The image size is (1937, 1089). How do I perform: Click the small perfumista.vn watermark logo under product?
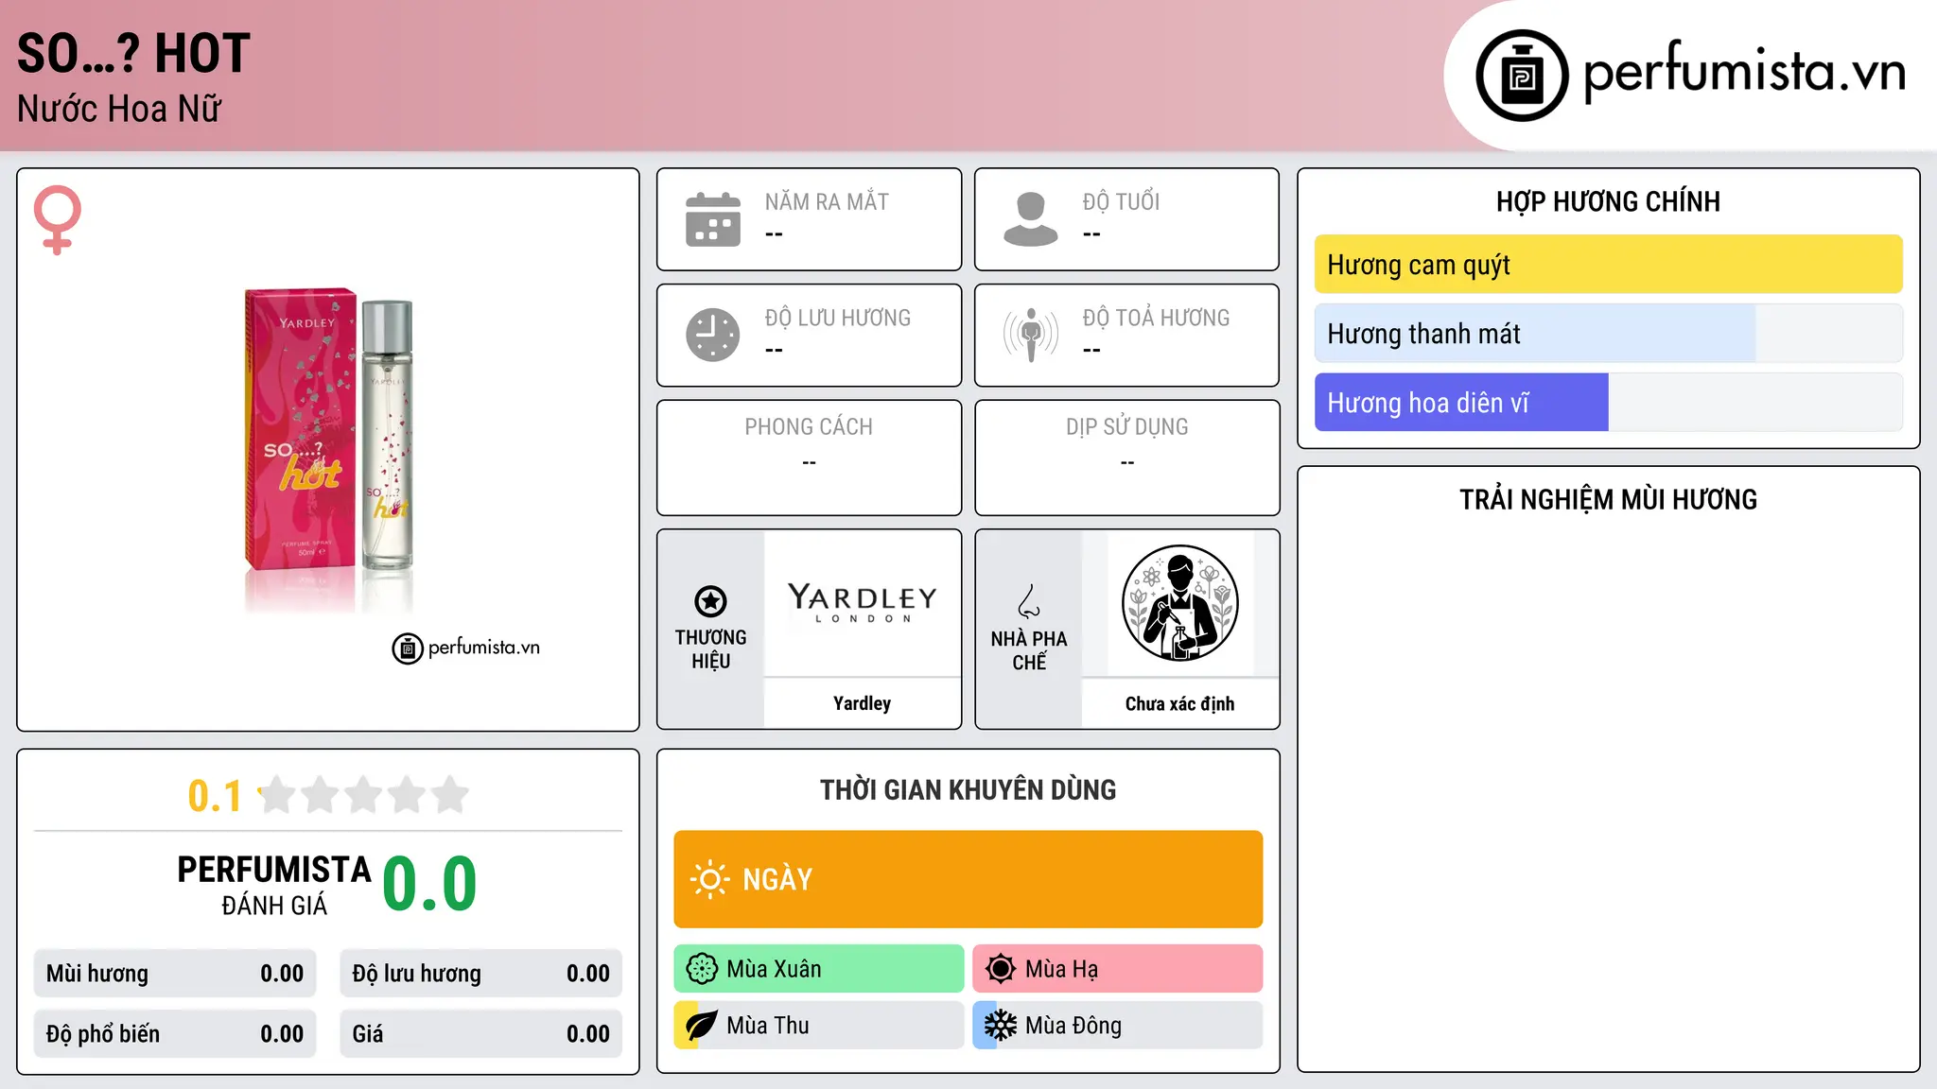click(466, 648)
